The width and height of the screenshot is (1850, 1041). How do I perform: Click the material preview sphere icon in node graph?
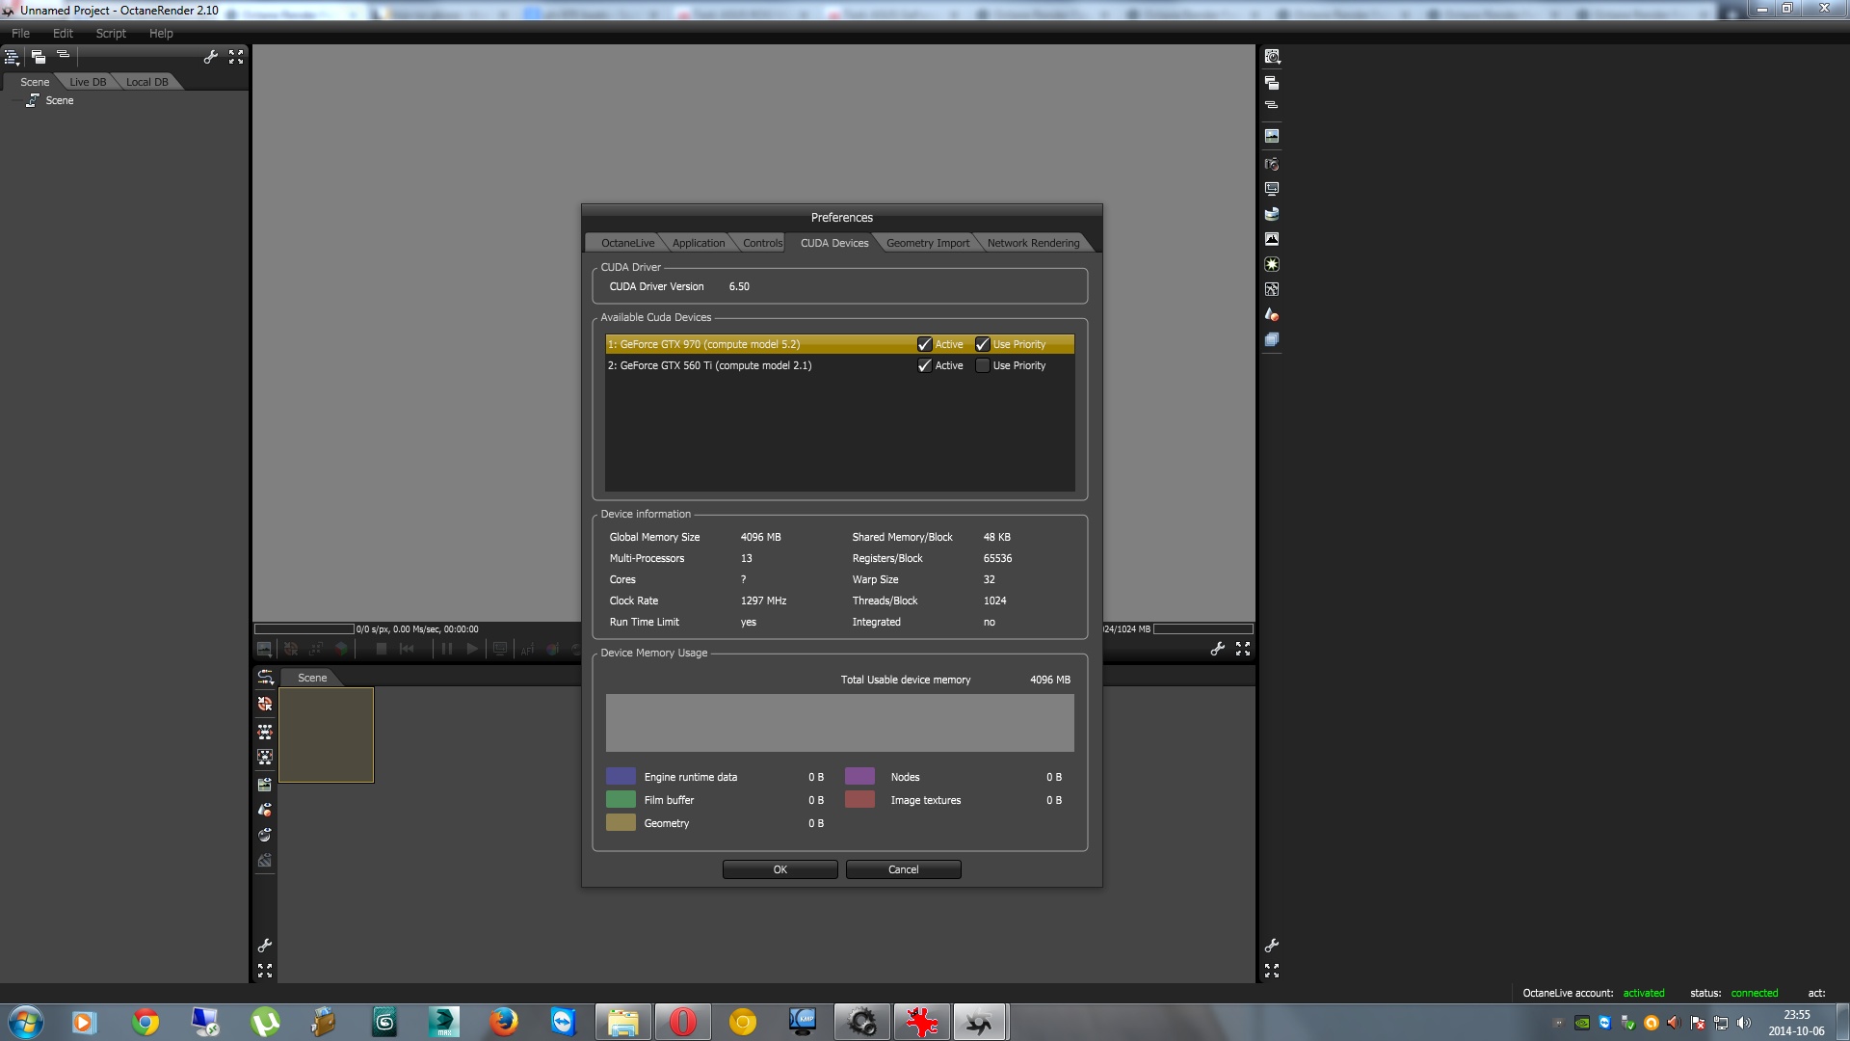tap(265, 836)
